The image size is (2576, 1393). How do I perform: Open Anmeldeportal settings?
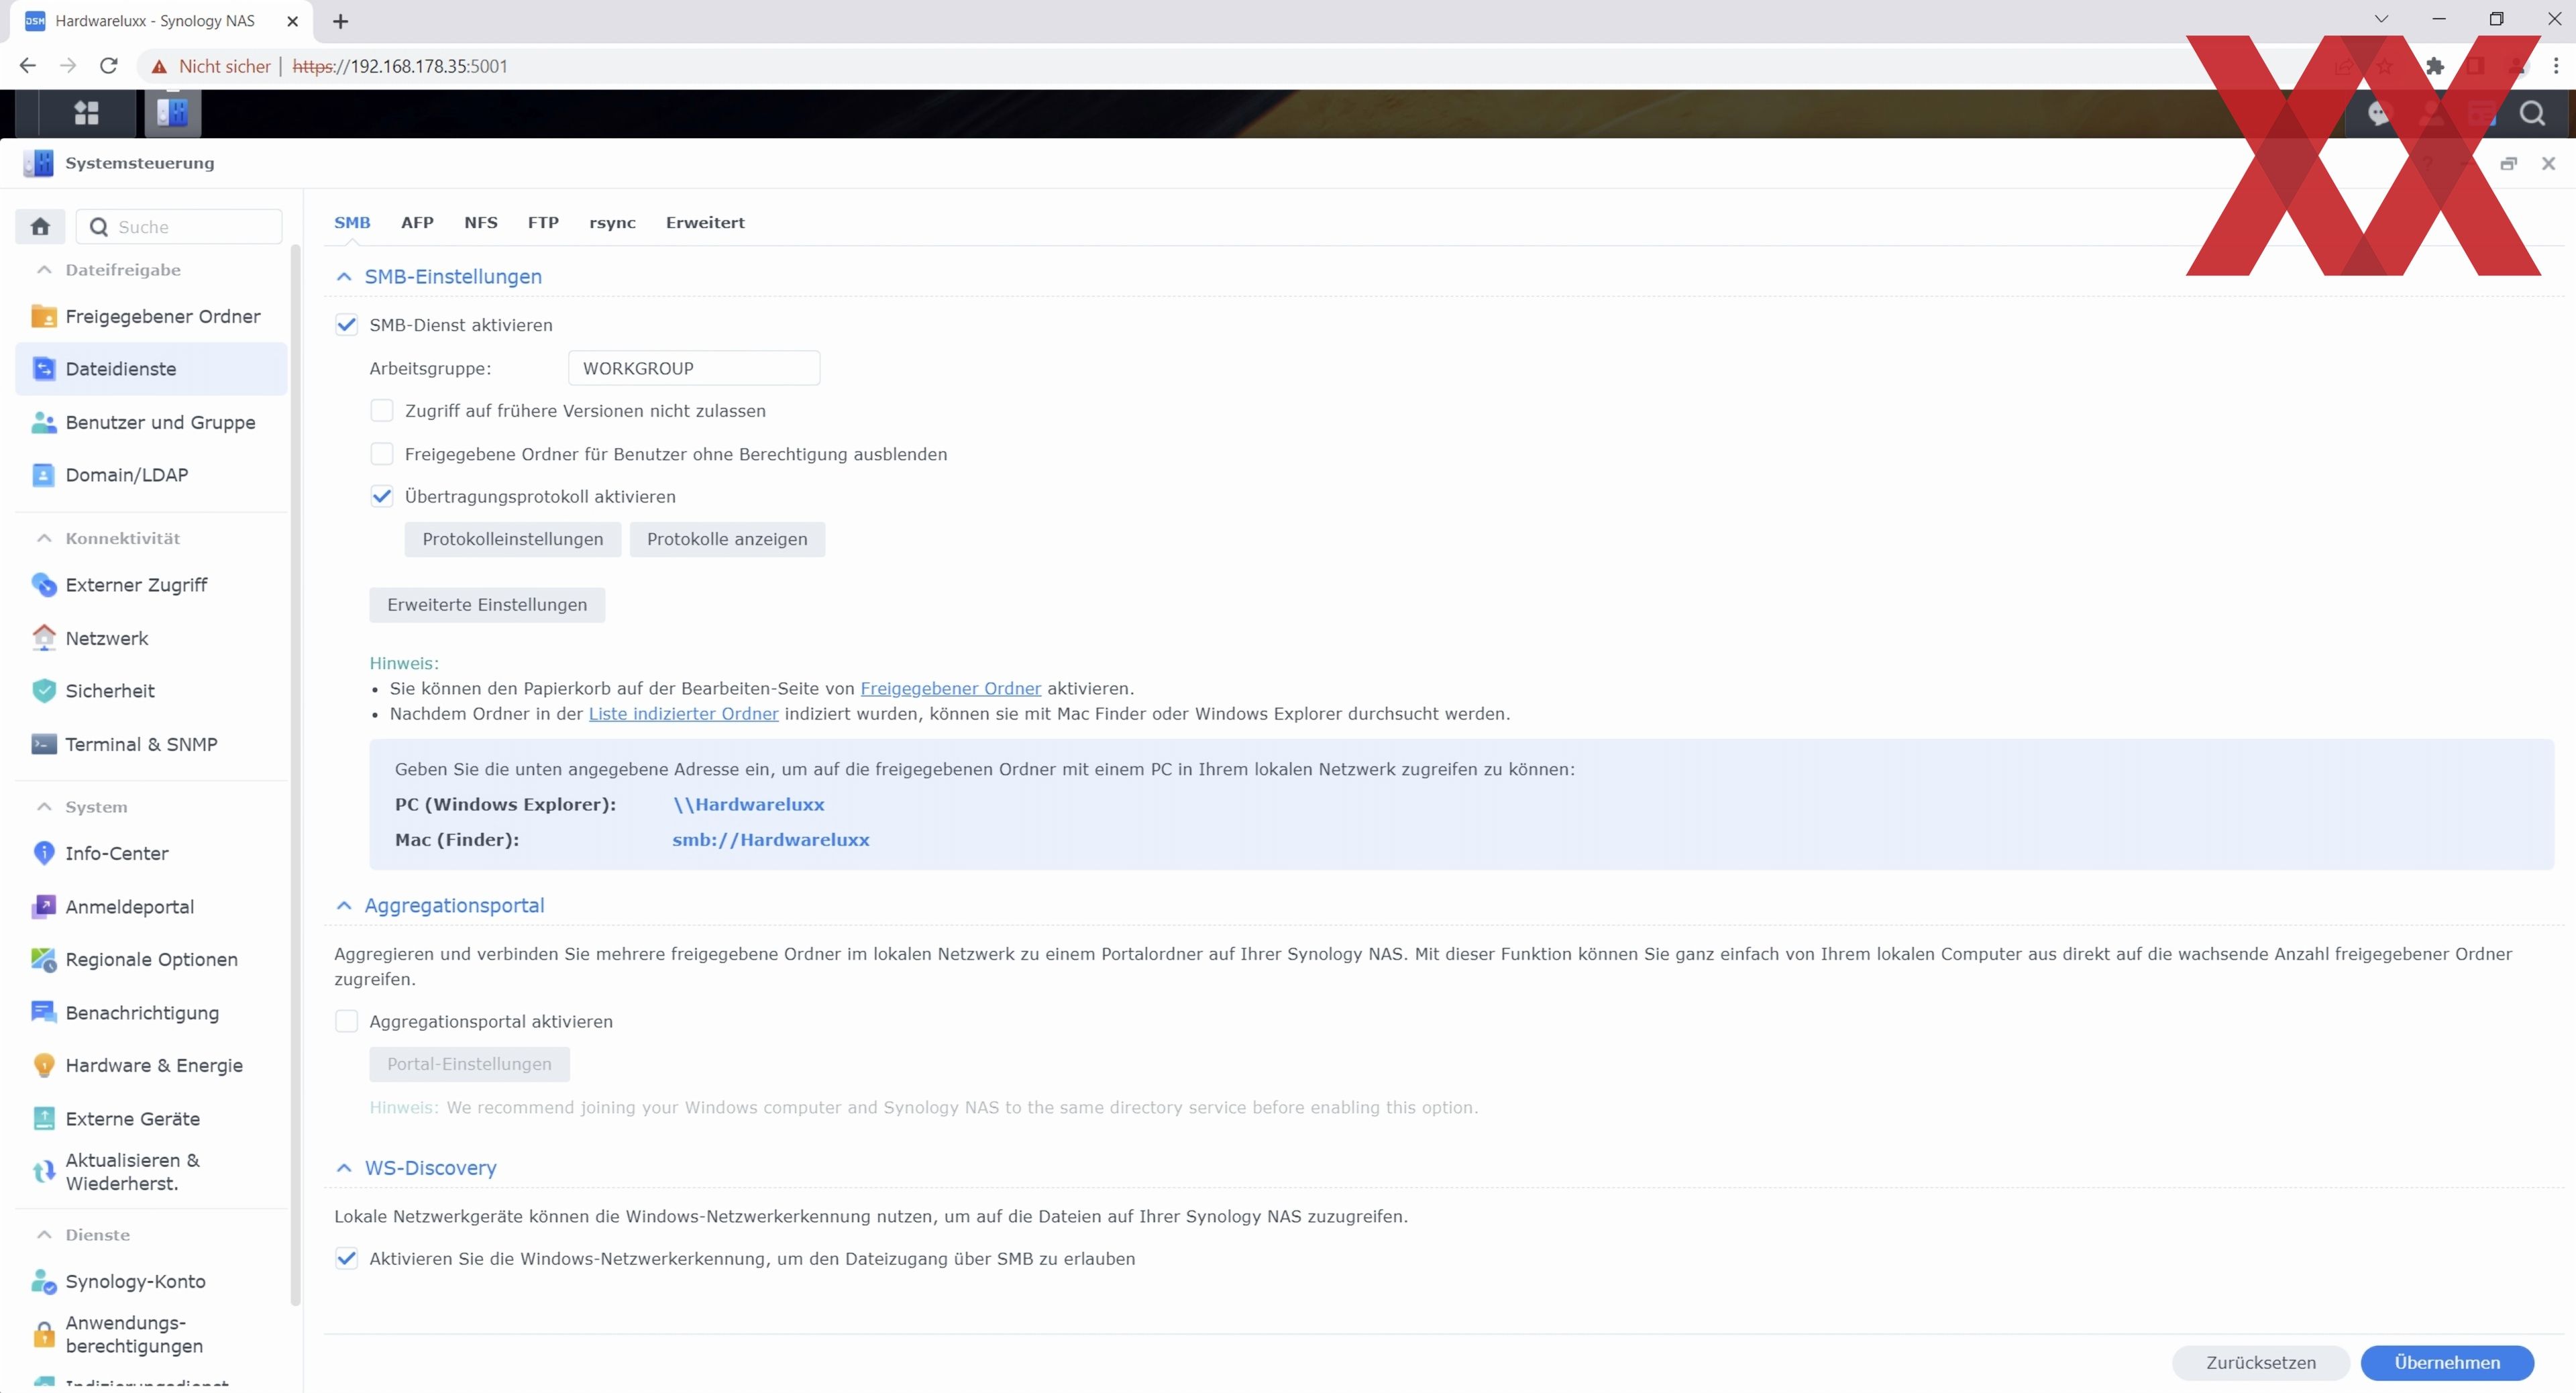tap(151, 907)
